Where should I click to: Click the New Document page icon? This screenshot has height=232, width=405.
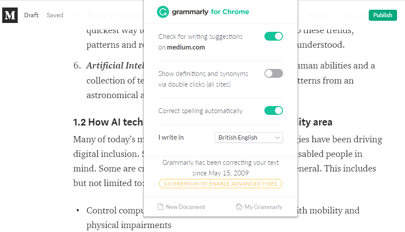pos(161,206)
